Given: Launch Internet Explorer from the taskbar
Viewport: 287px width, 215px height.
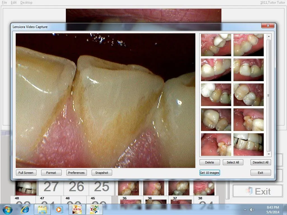Looking at the screenshot, I should [25, 209].
